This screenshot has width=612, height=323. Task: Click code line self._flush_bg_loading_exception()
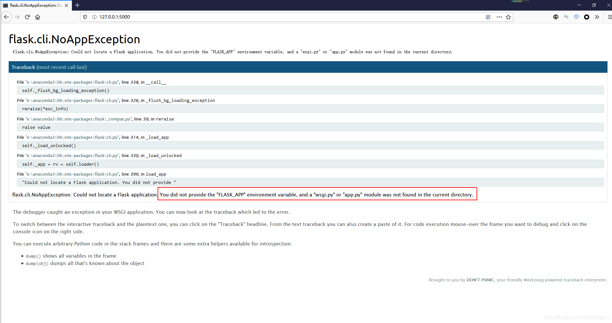[x=310, y=90]
